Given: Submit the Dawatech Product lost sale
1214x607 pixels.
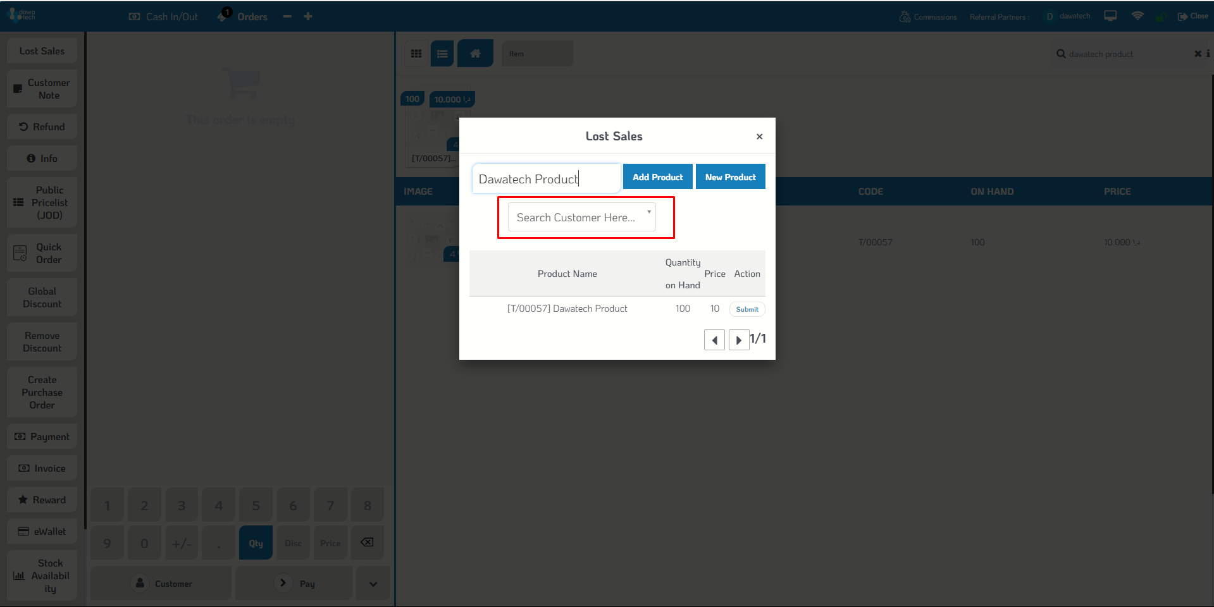Looking at the screenshot, I should [747, 309].
